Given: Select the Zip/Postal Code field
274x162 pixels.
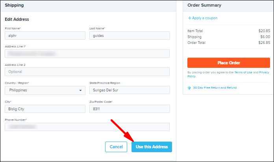Looking at the screenshot, I should point(130,109).
